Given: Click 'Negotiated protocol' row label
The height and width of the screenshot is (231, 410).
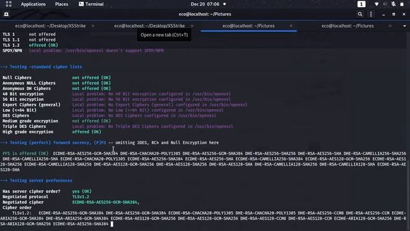Looking at the screenshot, I should [26, 197].
